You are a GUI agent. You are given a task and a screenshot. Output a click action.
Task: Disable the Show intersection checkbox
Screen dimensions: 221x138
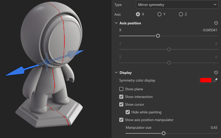121,97
